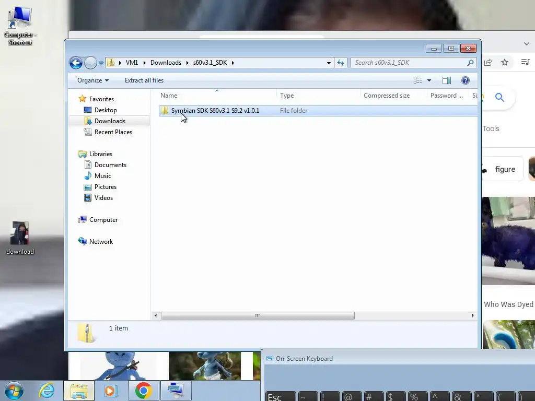This screenshot has width=535, height=401.
Task: Open the view options dropdown arrow
Action: (x=429, y=80)
